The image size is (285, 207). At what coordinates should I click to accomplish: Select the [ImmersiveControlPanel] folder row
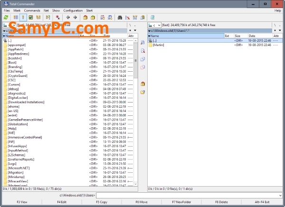(x=68, y=137)
